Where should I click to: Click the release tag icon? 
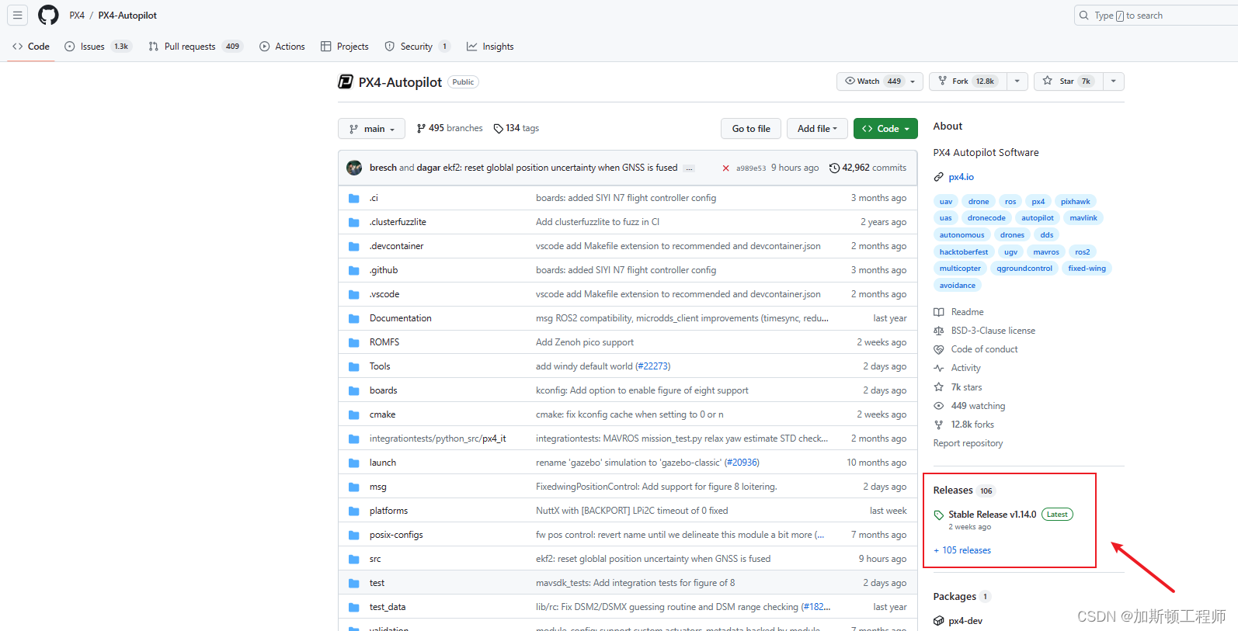[x=938, y=515]
